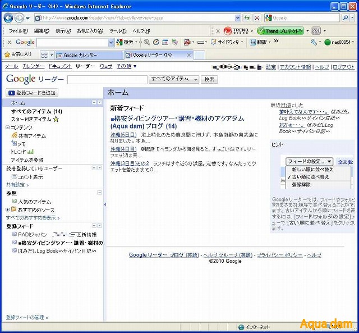This screenshot has width=359, height=333.
Task: Open the 登録フィード section dropdown arrow button
Action: coord(100,226)
